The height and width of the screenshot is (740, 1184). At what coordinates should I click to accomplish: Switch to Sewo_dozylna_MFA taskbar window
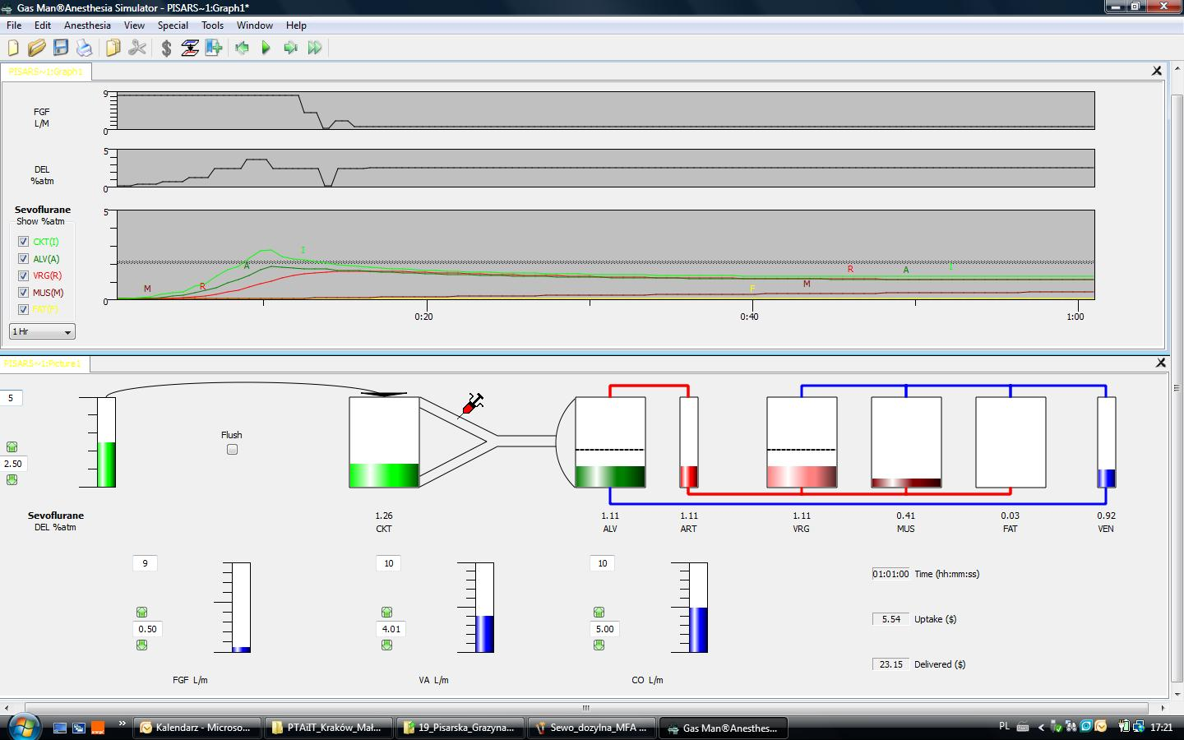click(591, 728)
